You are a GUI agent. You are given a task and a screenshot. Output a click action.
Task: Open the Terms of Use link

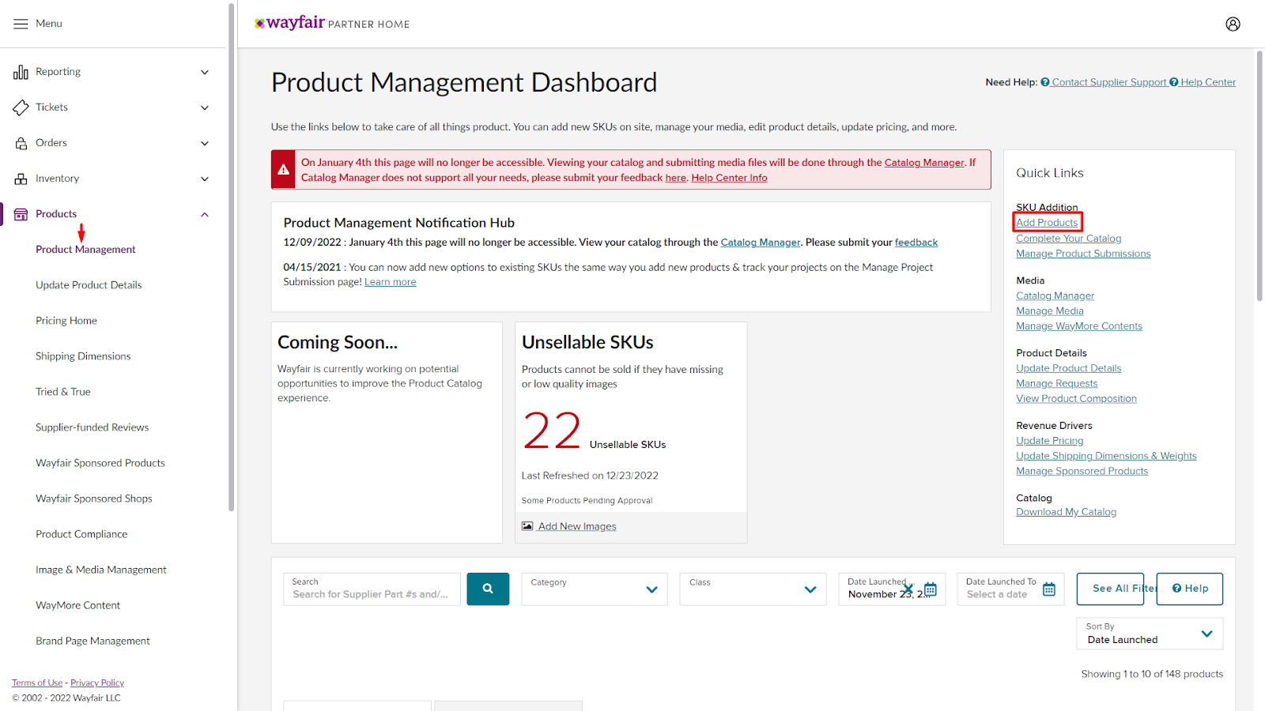coord(37,683)
